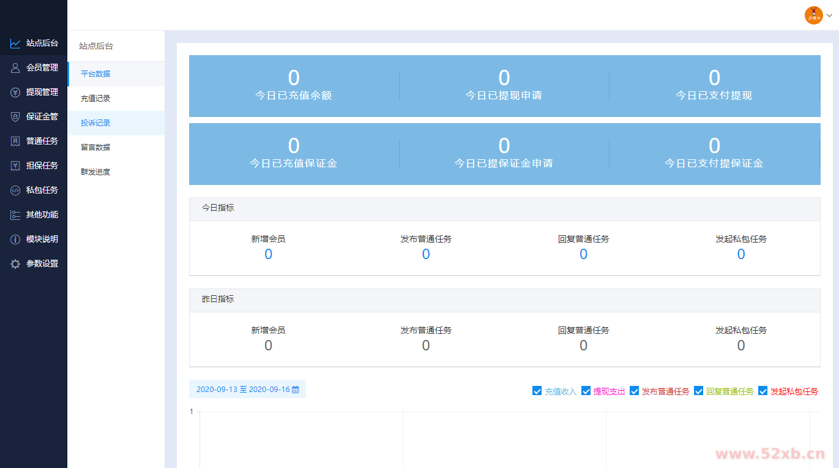The width and height of the screenshot is (839, 468).
Task: Toggle the 回复普通任务 green legend checkbox
Action: pos(698,391)
